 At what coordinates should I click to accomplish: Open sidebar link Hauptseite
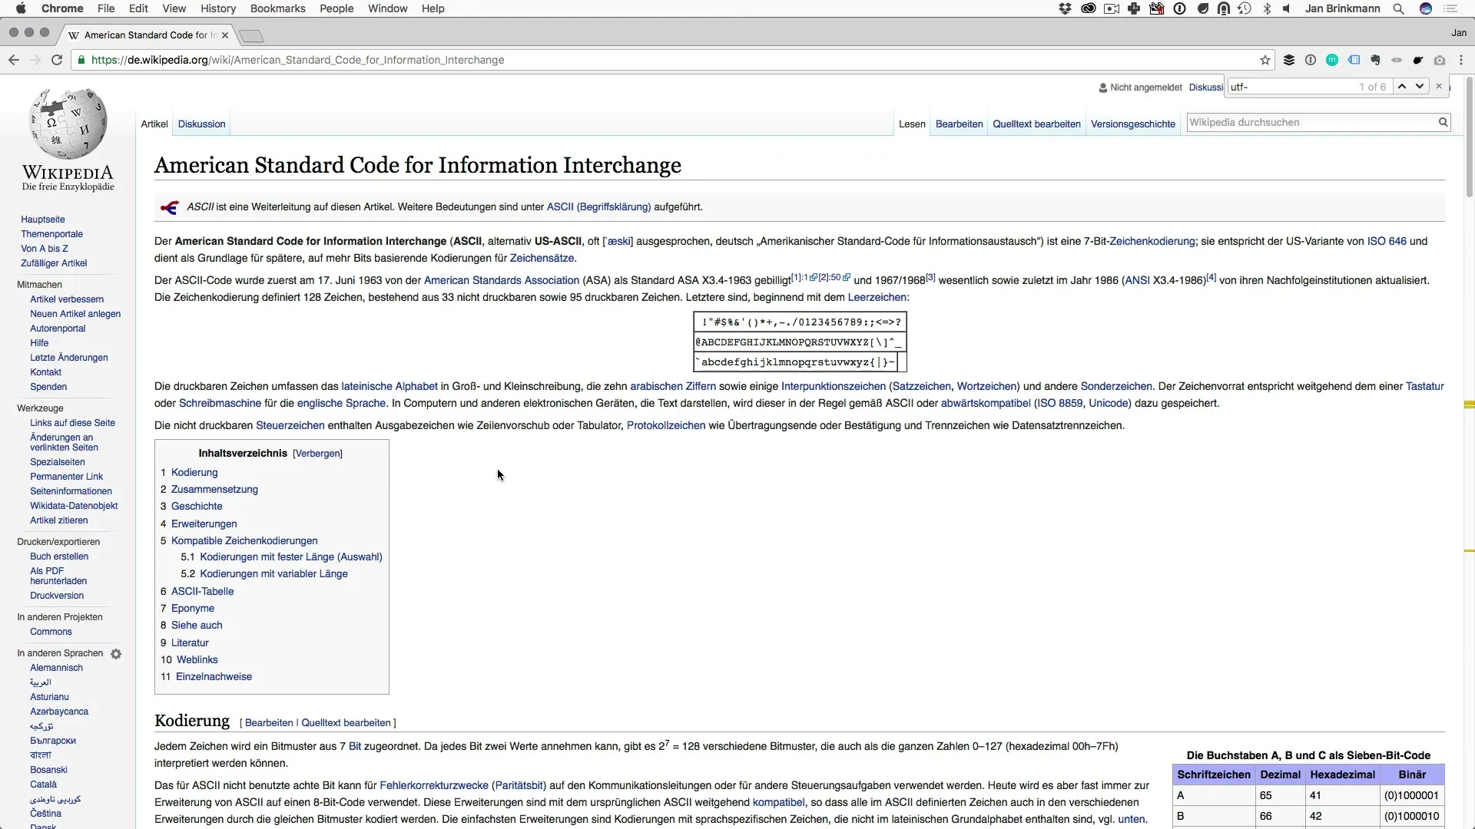[x=43, y=220]
